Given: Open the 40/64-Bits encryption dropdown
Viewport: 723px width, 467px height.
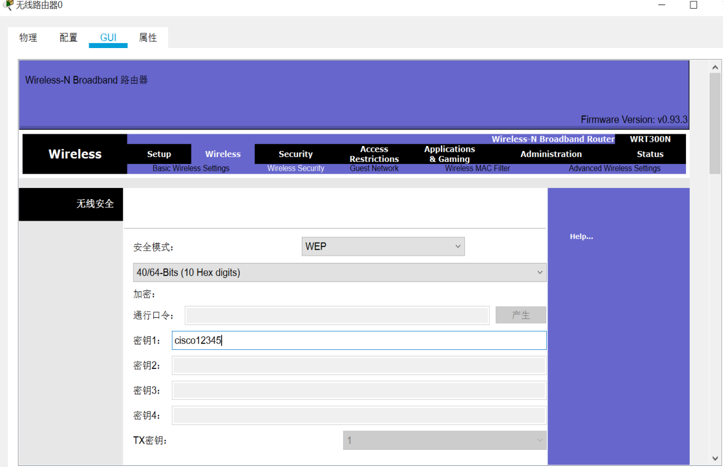Looking at the screenshot, I should click(340, 273).
